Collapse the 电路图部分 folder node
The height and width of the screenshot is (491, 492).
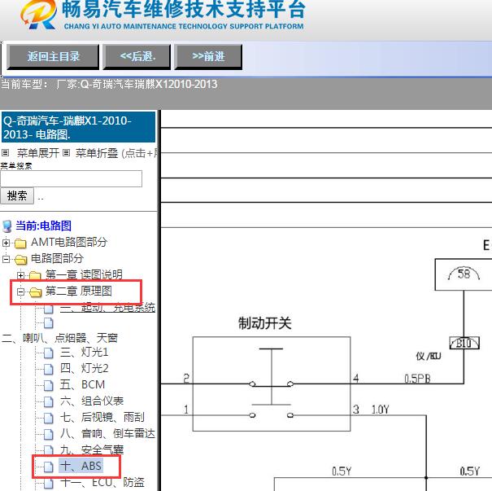point(6,259)
